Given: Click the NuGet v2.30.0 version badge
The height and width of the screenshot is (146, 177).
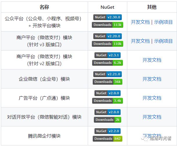Looking at the screenshot, I should click(x=108, y=17).
